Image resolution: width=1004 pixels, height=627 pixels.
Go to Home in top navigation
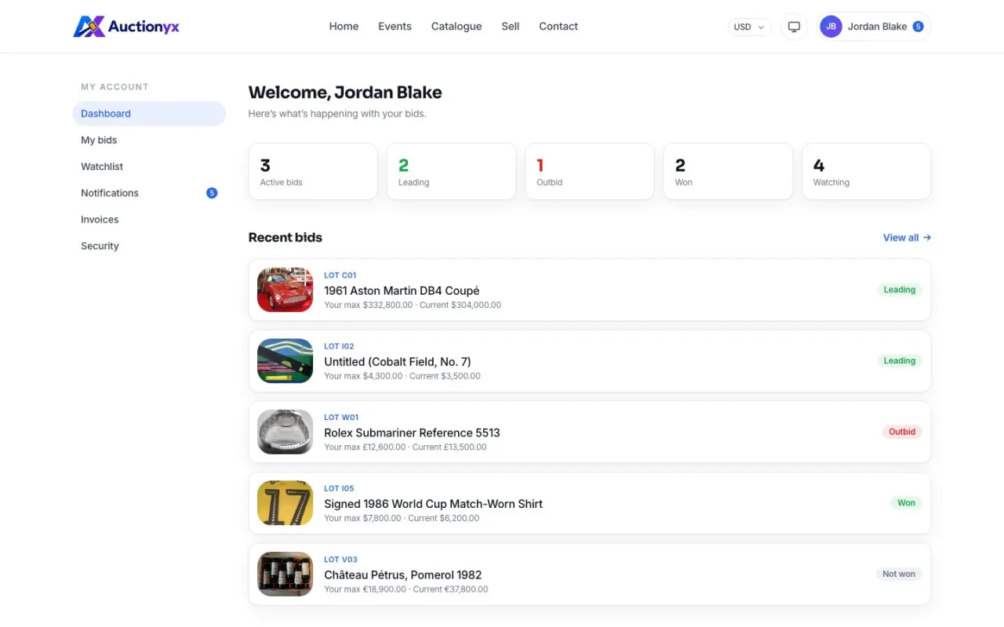(344, 26)
